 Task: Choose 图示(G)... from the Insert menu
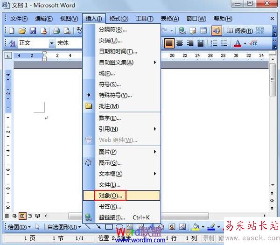point(122,163)
